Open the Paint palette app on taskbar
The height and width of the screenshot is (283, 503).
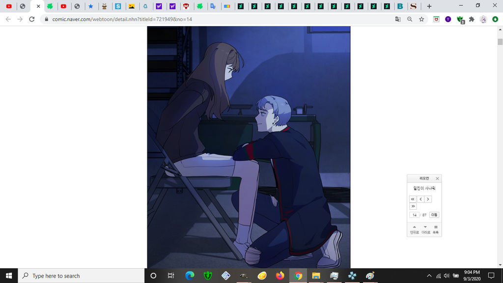coord(370,276)
